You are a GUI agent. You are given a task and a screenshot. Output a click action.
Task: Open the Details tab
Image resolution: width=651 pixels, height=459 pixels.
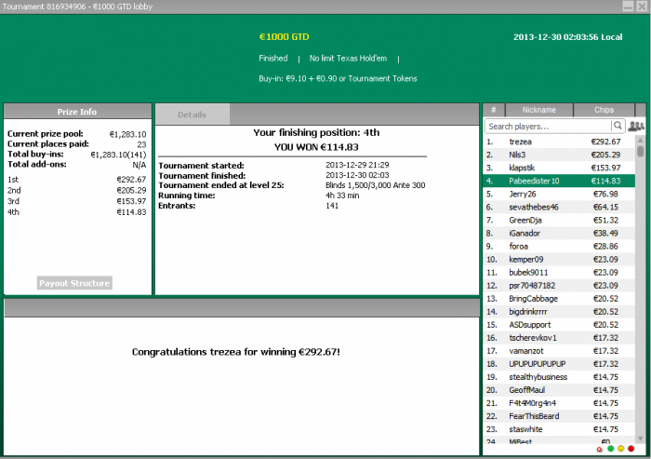pos(192,115)
